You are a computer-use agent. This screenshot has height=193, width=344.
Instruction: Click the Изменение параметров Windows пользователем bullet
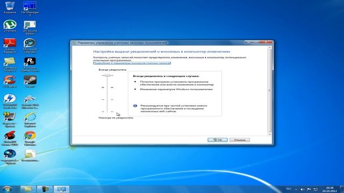coord(176,90)
